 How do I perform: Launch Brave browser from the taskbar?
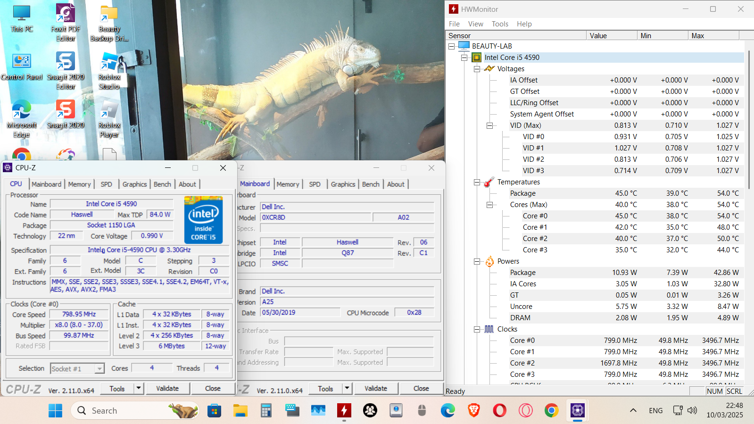[474, 410]
